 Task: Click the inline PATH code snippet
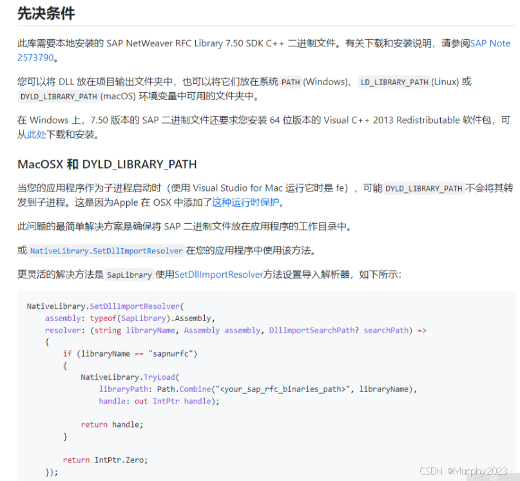point(291,82)
